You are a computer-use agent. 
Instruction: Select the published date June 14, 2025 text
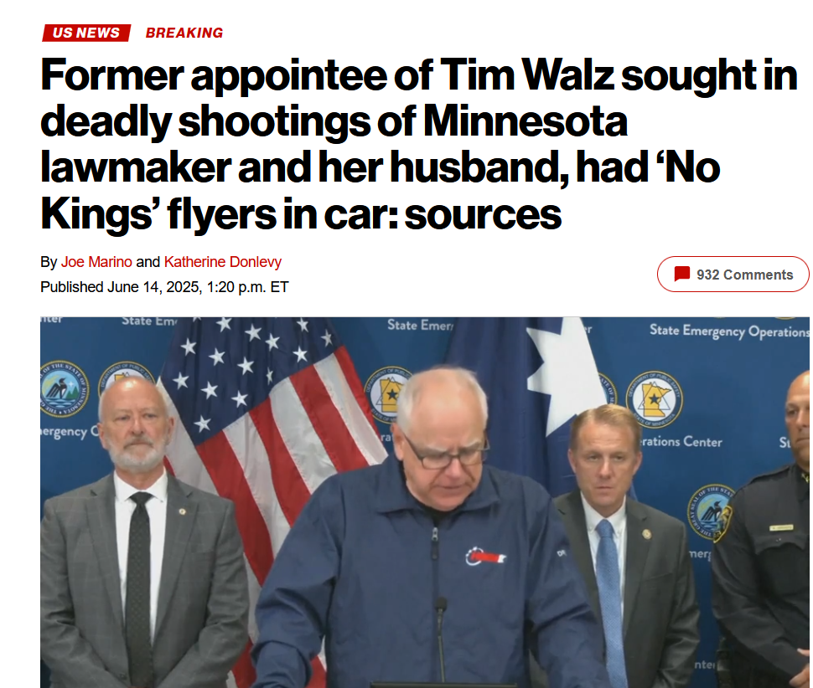[153, 287]
